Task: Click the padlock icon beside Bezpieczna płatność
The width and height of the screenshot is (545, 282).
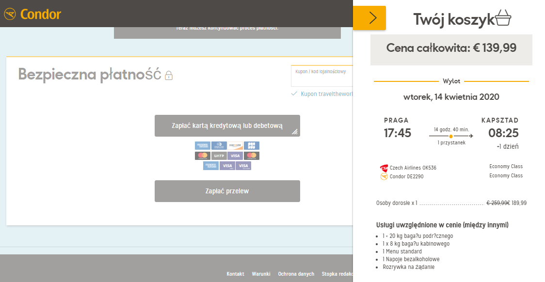Action: (x=169, y=76)
